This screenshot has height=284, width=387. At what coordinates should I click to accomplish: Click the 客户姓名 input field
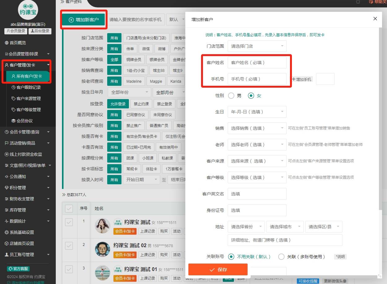(x=257, y=63)
